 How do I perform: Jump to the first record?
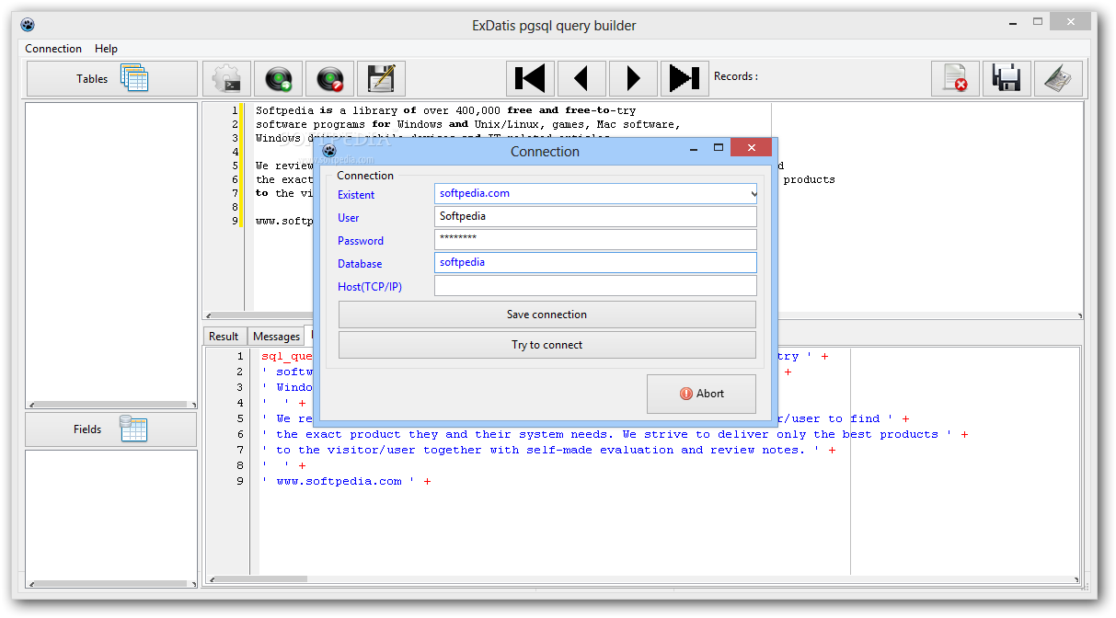coord(530,79)
